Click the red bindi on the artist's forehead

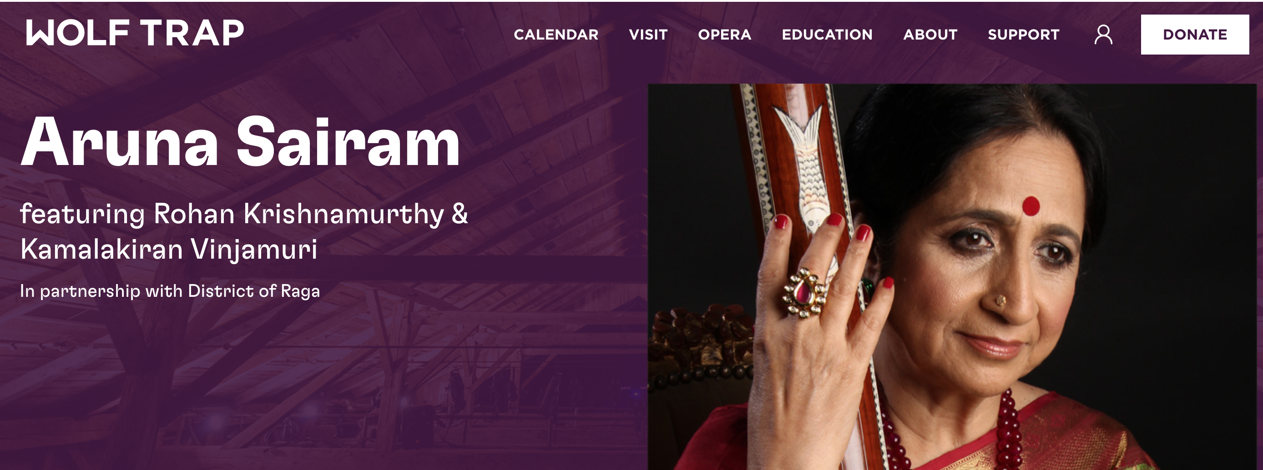(x=1031, y=206)
